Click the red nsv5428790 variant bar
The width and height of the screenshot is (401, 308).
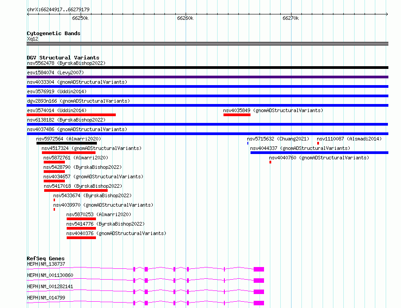[x=54, y=172]
